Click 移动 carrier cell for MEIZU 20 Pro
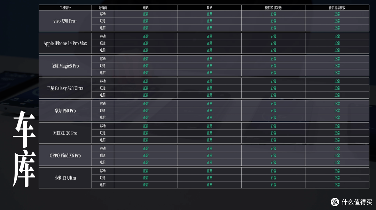Screen dimensions: 376x210 (x=103, y=126)
